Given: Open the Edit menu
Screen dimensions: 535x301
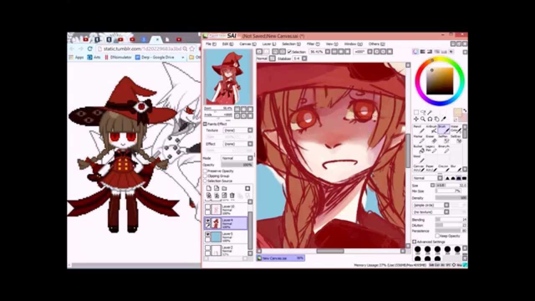Looking at the screenshot, I should pyautogui.click(x=227, y=44).
